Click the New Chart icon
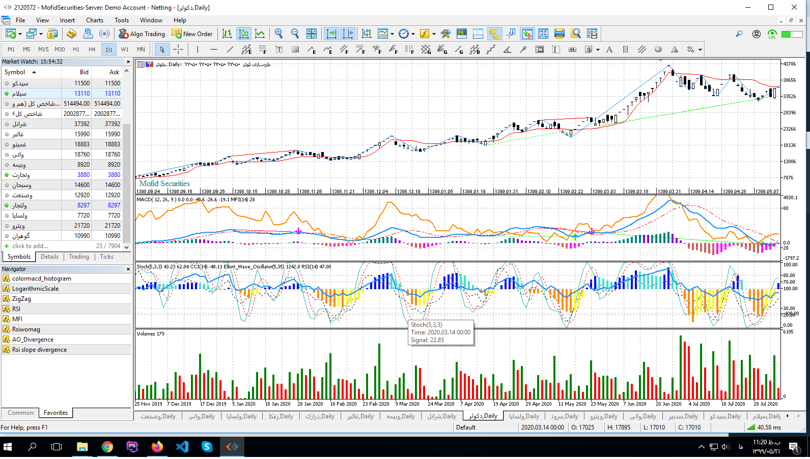The width and height of the screenshot is (810, 459). click(x=10, y=34)
